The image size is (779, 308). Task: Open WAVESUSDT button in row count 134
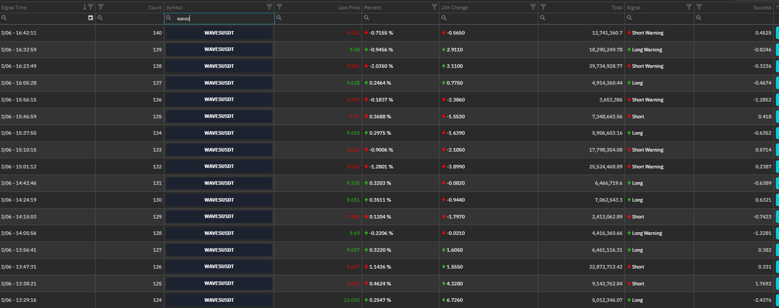219,133
